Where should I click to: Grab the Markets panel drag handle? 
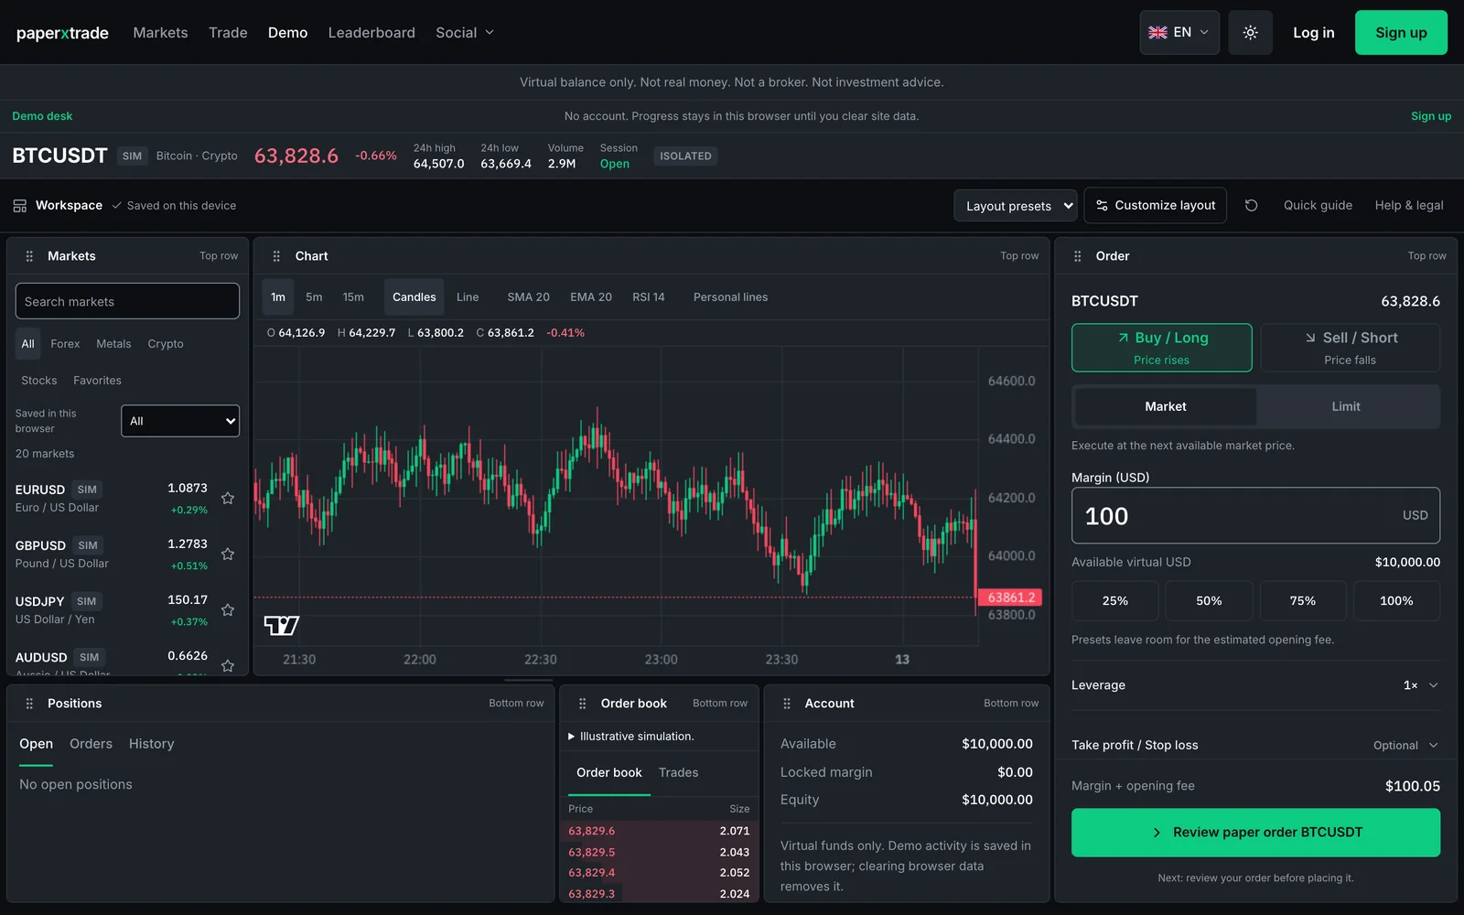click(x=29, y=256)
